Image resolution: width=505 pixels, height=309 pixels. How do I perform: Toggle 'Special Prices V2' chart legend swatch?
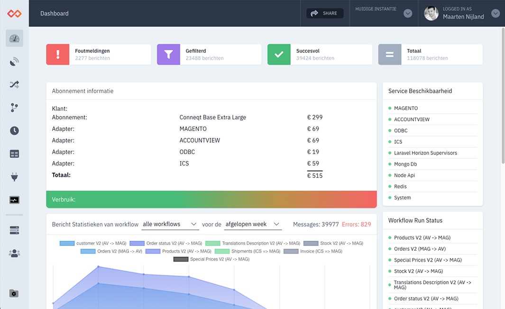(181, 259)
